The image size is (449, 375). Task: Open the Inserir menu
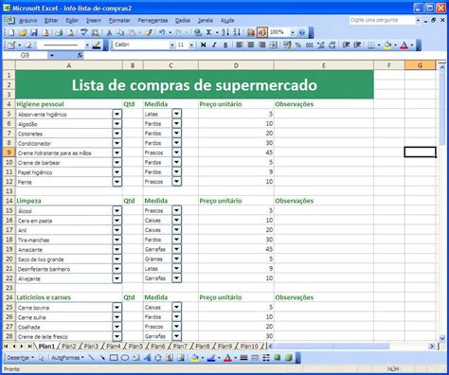point(94,21)
